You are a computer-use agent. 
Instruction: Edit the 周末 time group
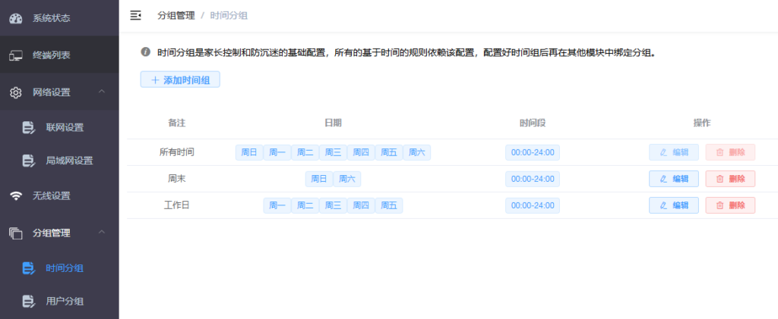click(x=673, y=179)
